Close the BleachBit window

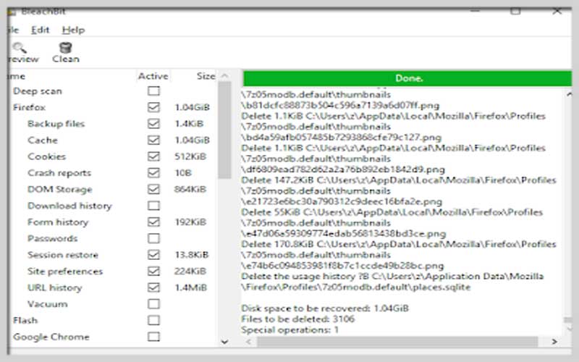point(557,11)
